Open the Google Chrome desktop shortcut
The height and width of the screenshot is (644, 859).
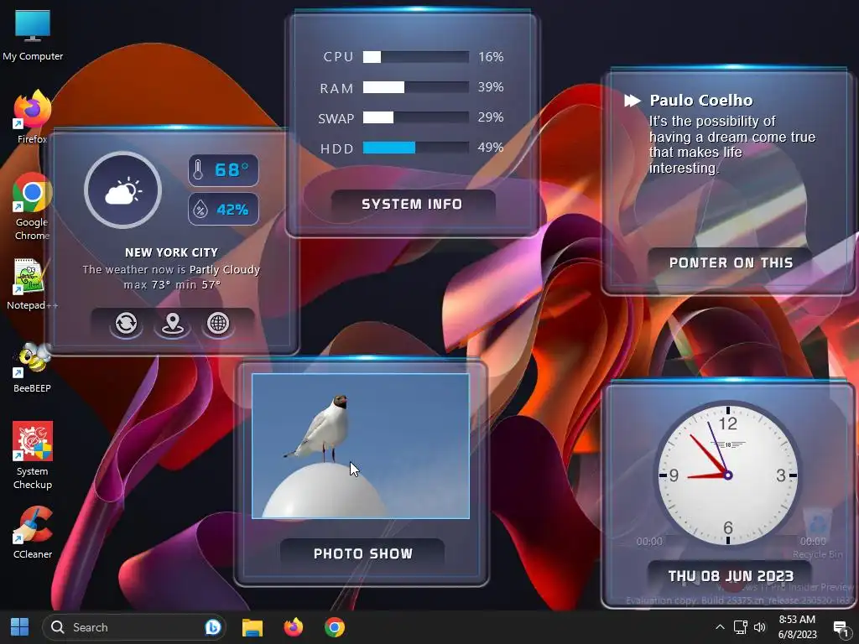click(x=32, y=207)
